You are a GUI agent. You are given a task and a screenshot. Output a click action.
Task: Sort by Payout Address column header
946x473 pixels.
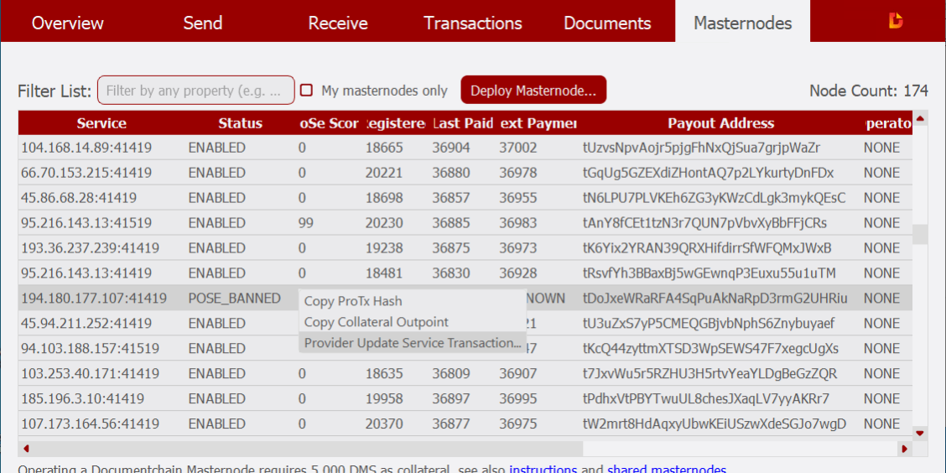click(x=720, y=123)
